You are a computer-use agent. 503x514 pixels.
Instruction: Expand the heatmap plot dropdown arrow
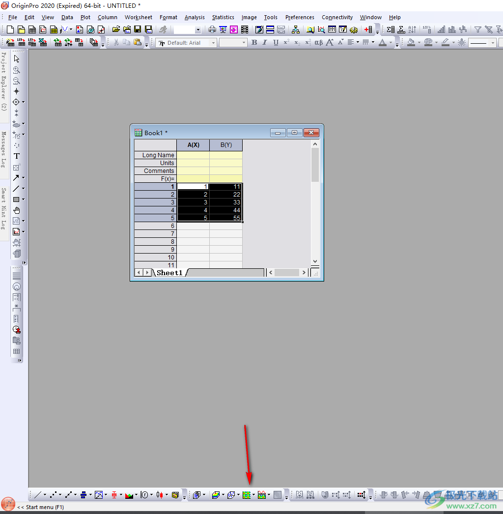click(253, 495)
